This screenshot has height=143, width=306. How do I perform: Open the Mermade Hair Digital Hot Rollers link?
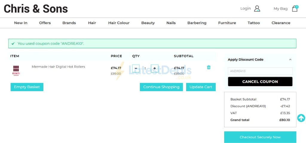[58, 67]
